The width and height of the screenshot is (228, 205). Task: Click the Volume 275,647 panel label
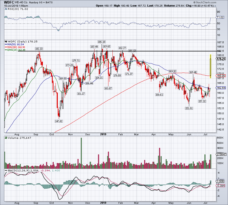pyautogui.click(x=20, y=138)
